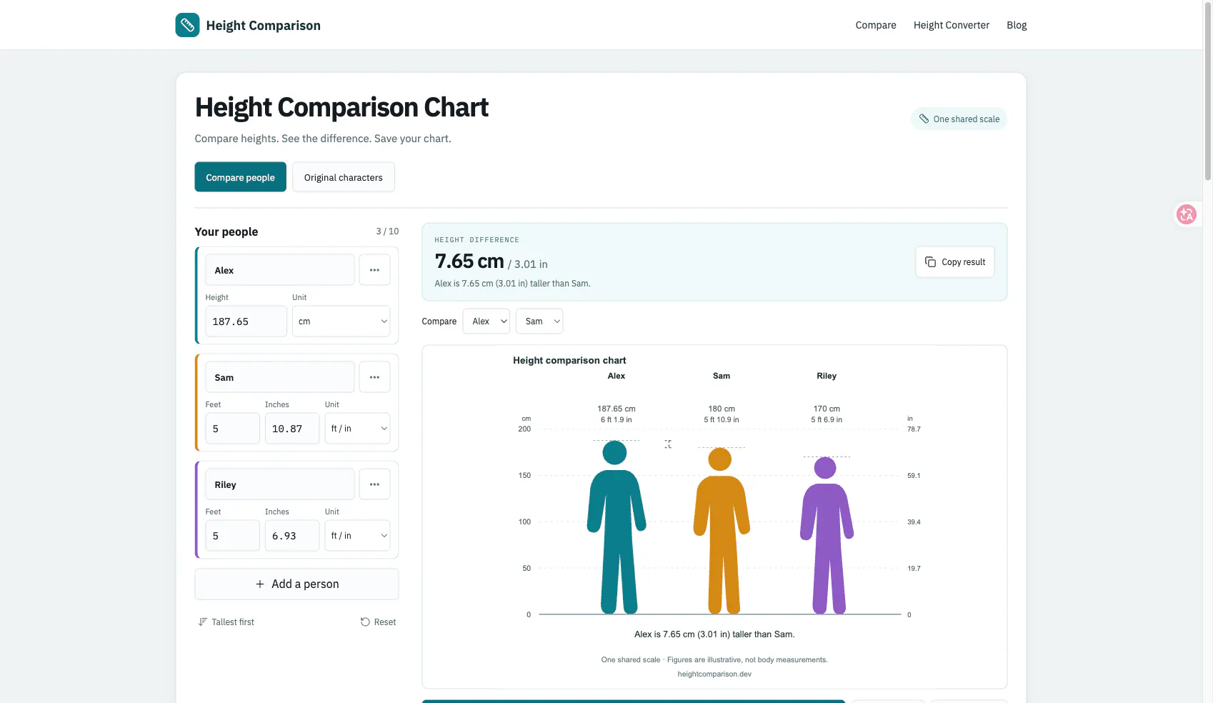Image resolution: width=1213 pixels, height=703 pixels.
Task: Click the translate extension icon
Action: (1187, 214)
